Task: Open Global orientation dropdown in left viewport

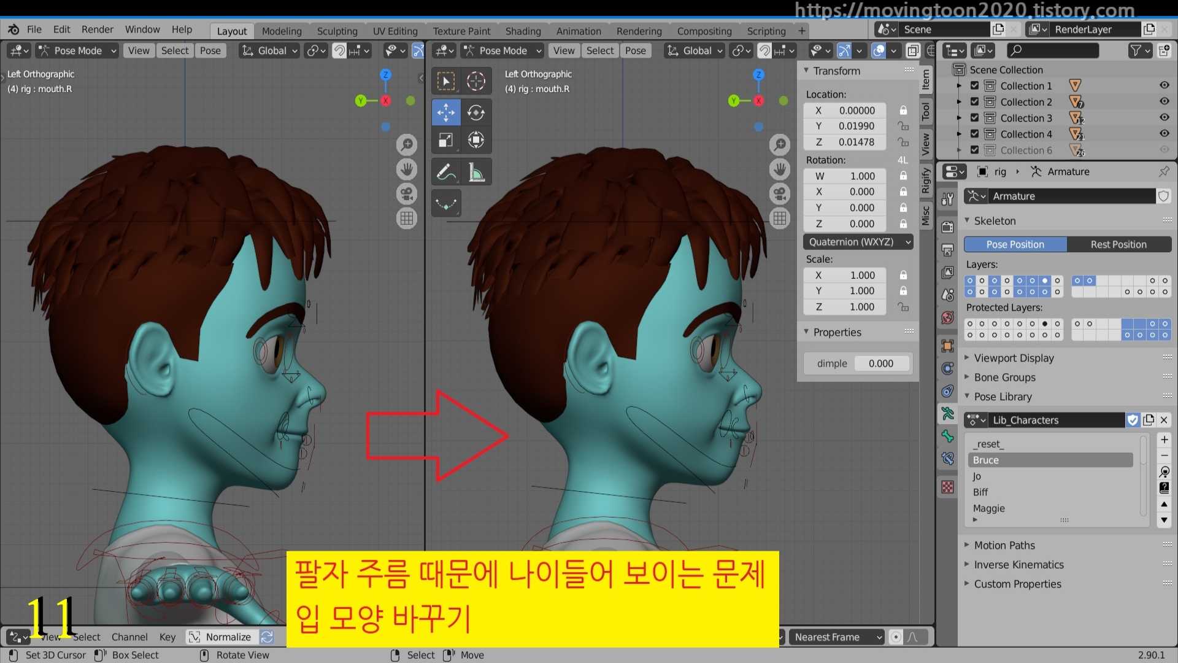Action: (269, 51)
